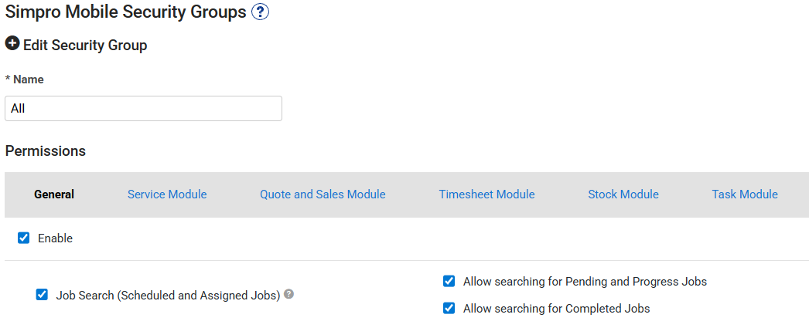Click the gray help icon after Job Search
The width and height of the screenshot is (809, 328).
tap(288, 294)
